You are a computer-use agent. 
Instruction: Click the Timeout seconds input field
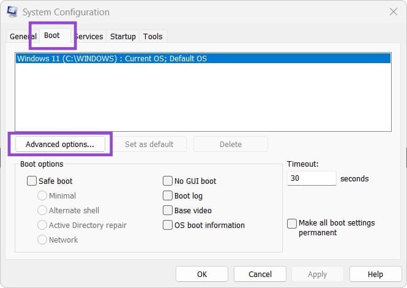(x=312, y=178)
